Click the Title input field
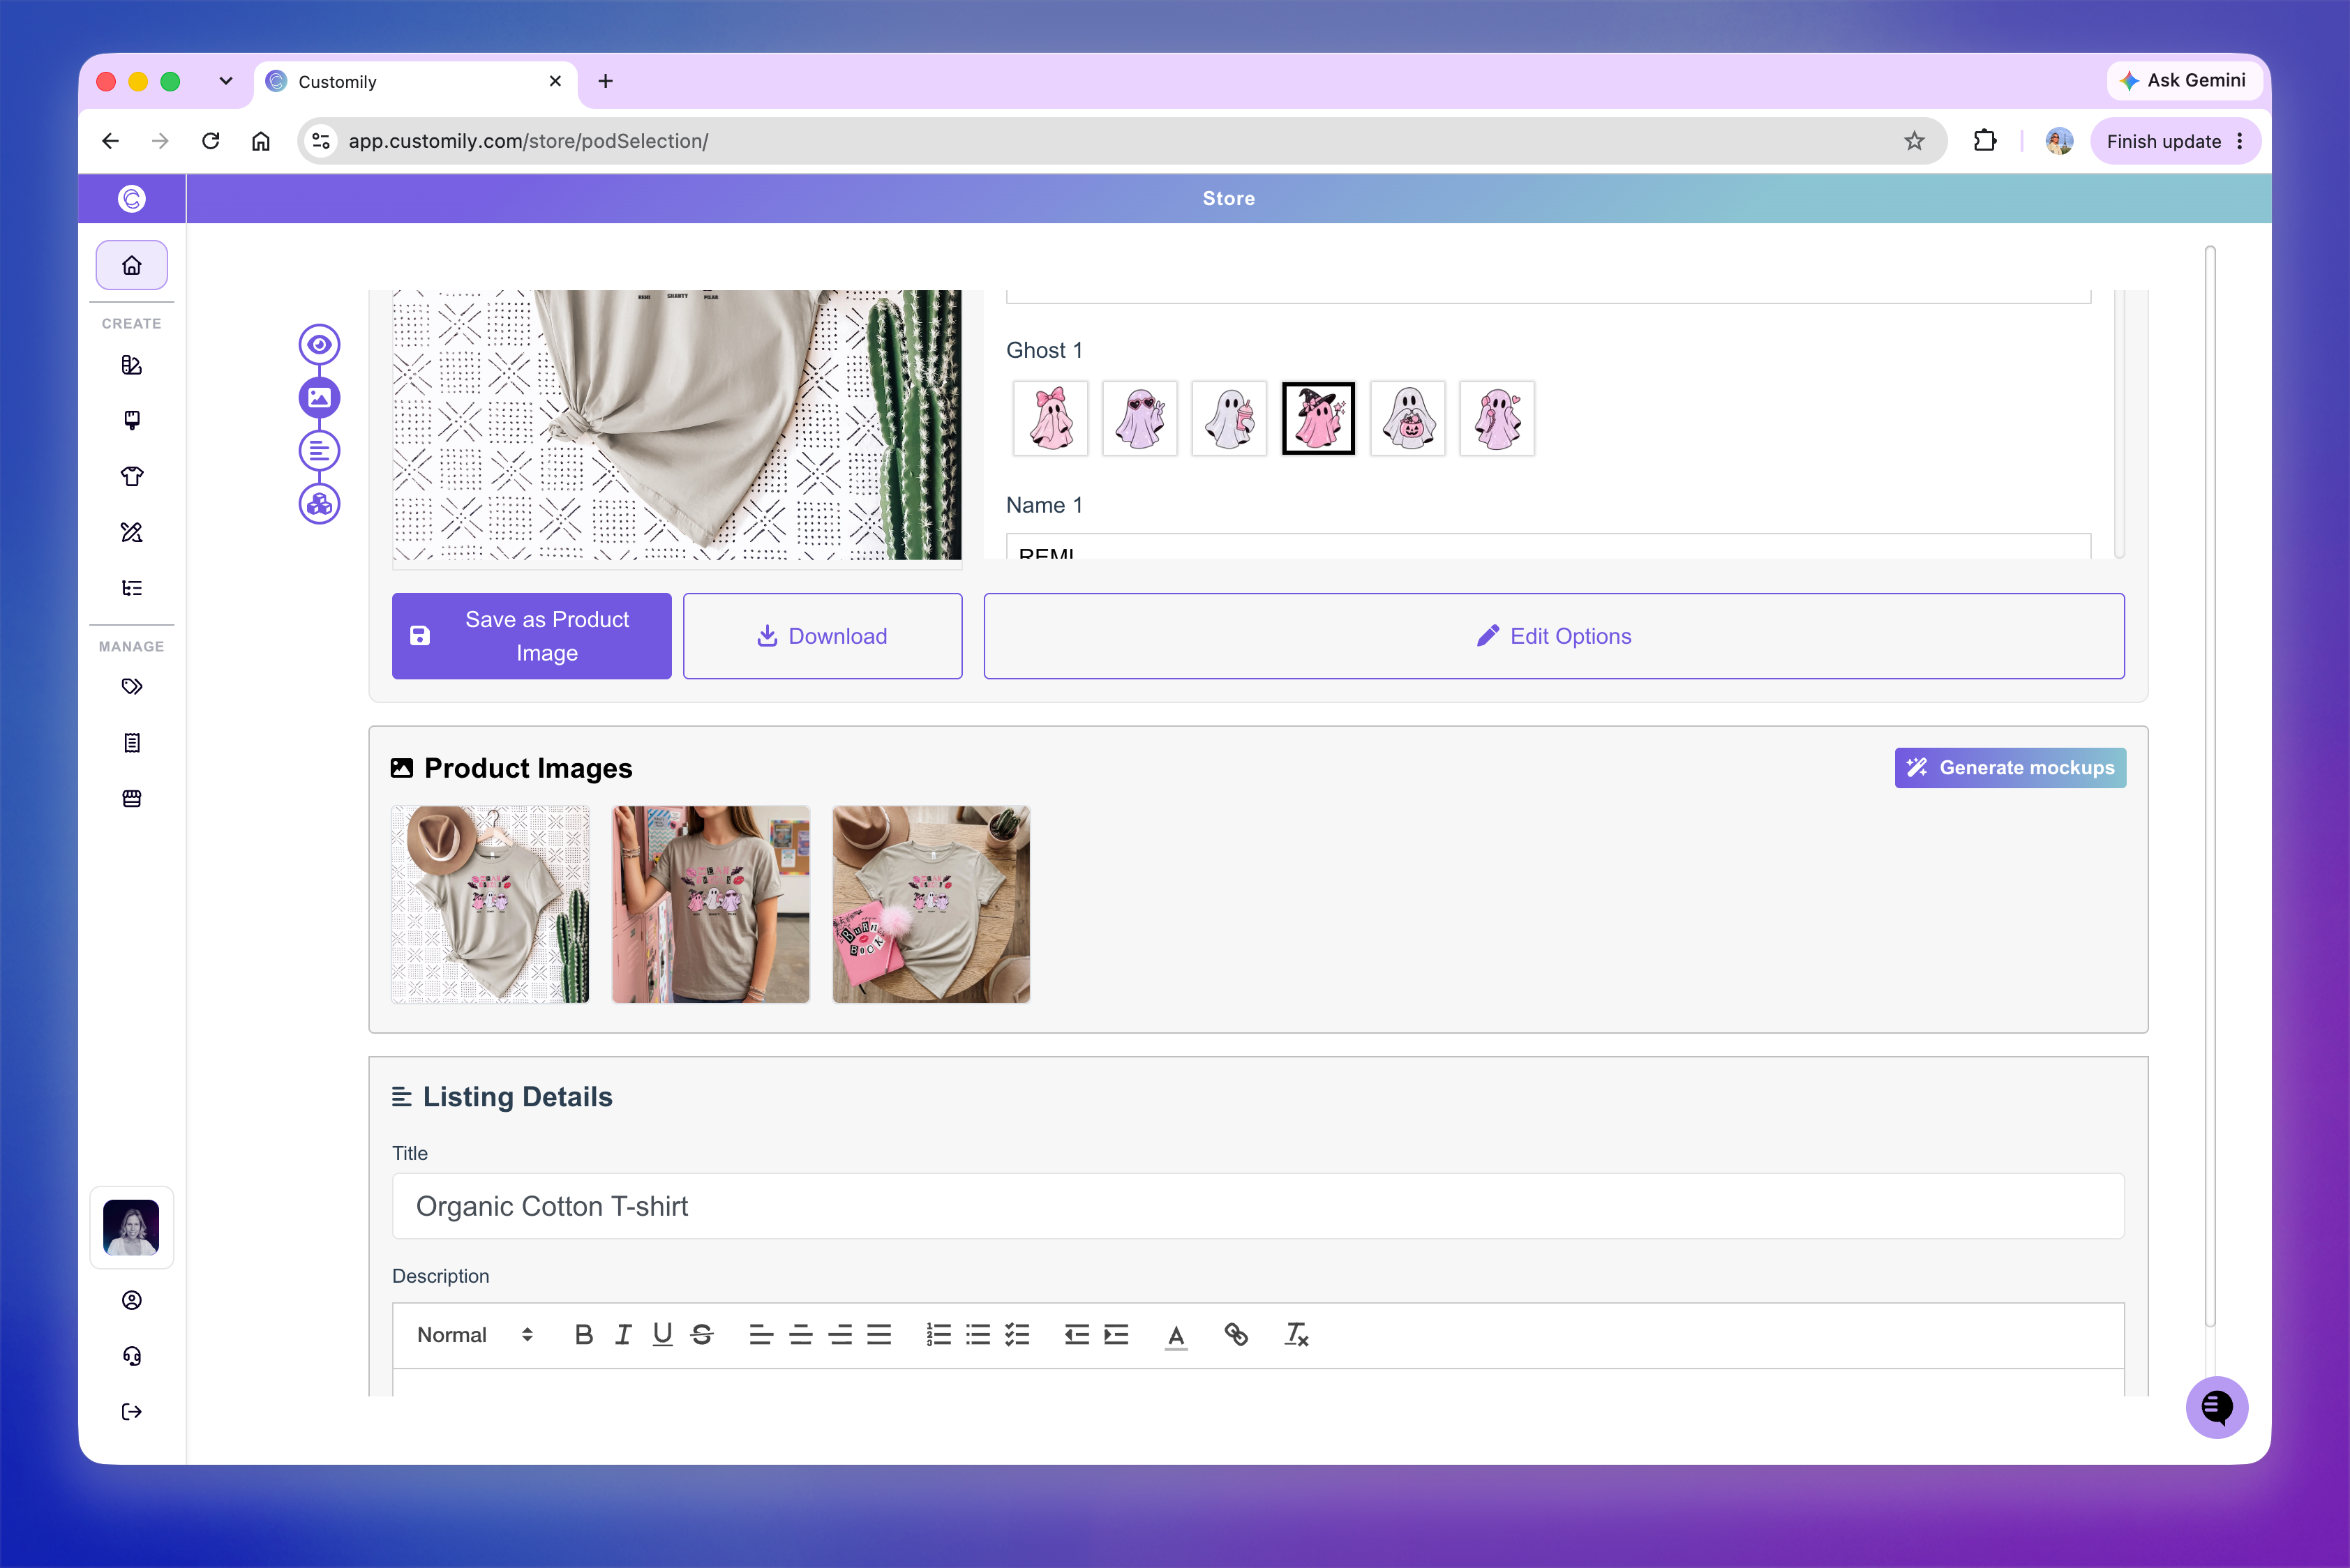The height and width of the screenshot is (1568, 2350). tap(1257, 1206)
